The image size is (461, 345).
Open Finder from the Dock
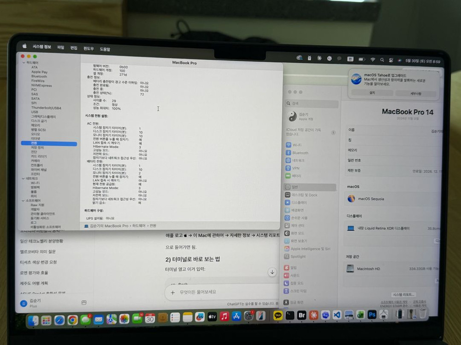point(33,320)
